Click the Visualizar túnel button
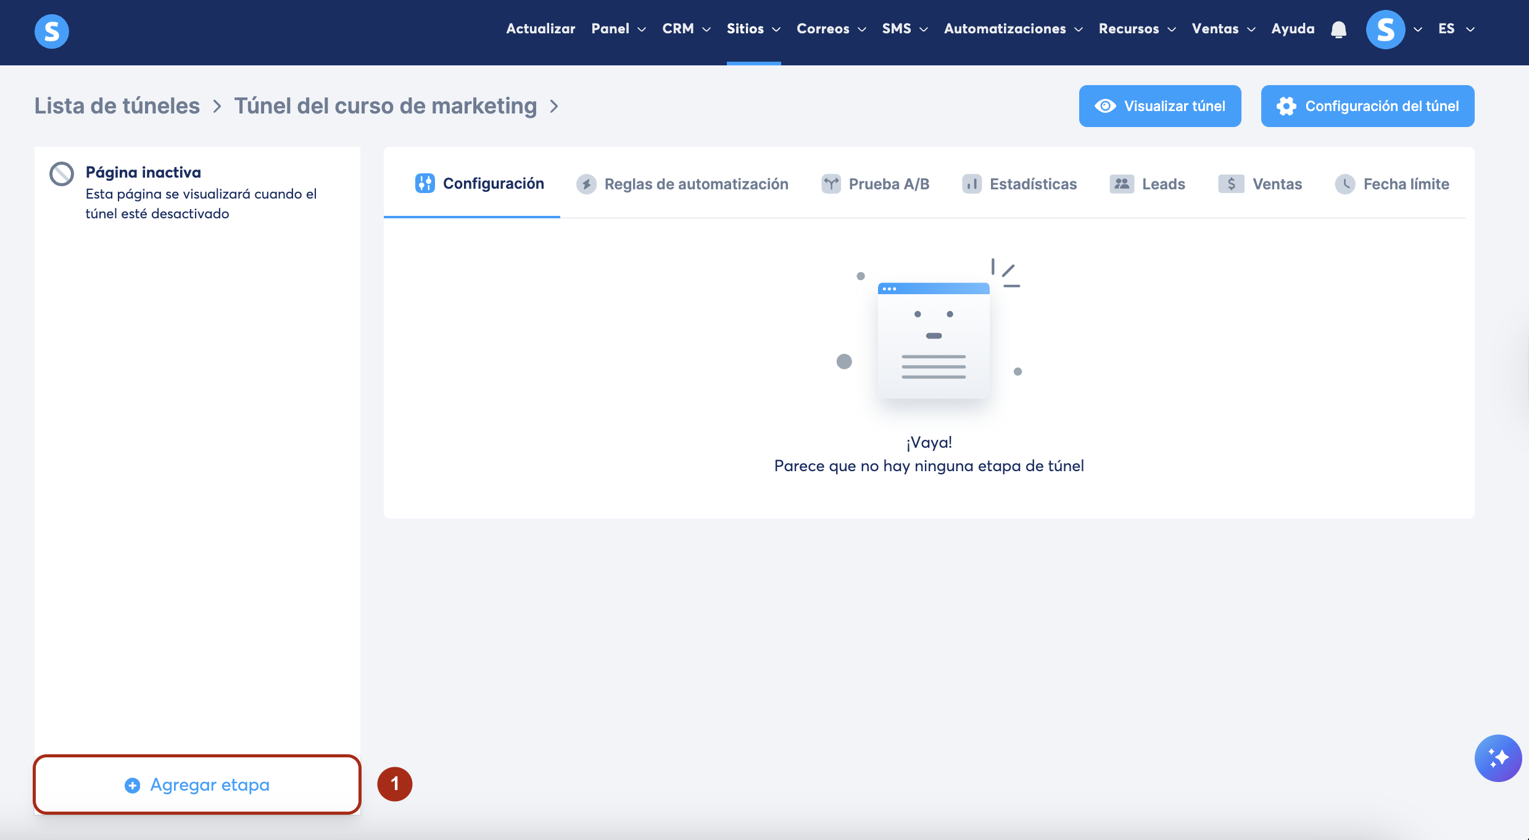Viewport: 1529px width, 840px height. pyautogui.click(x=1159, y=106)
